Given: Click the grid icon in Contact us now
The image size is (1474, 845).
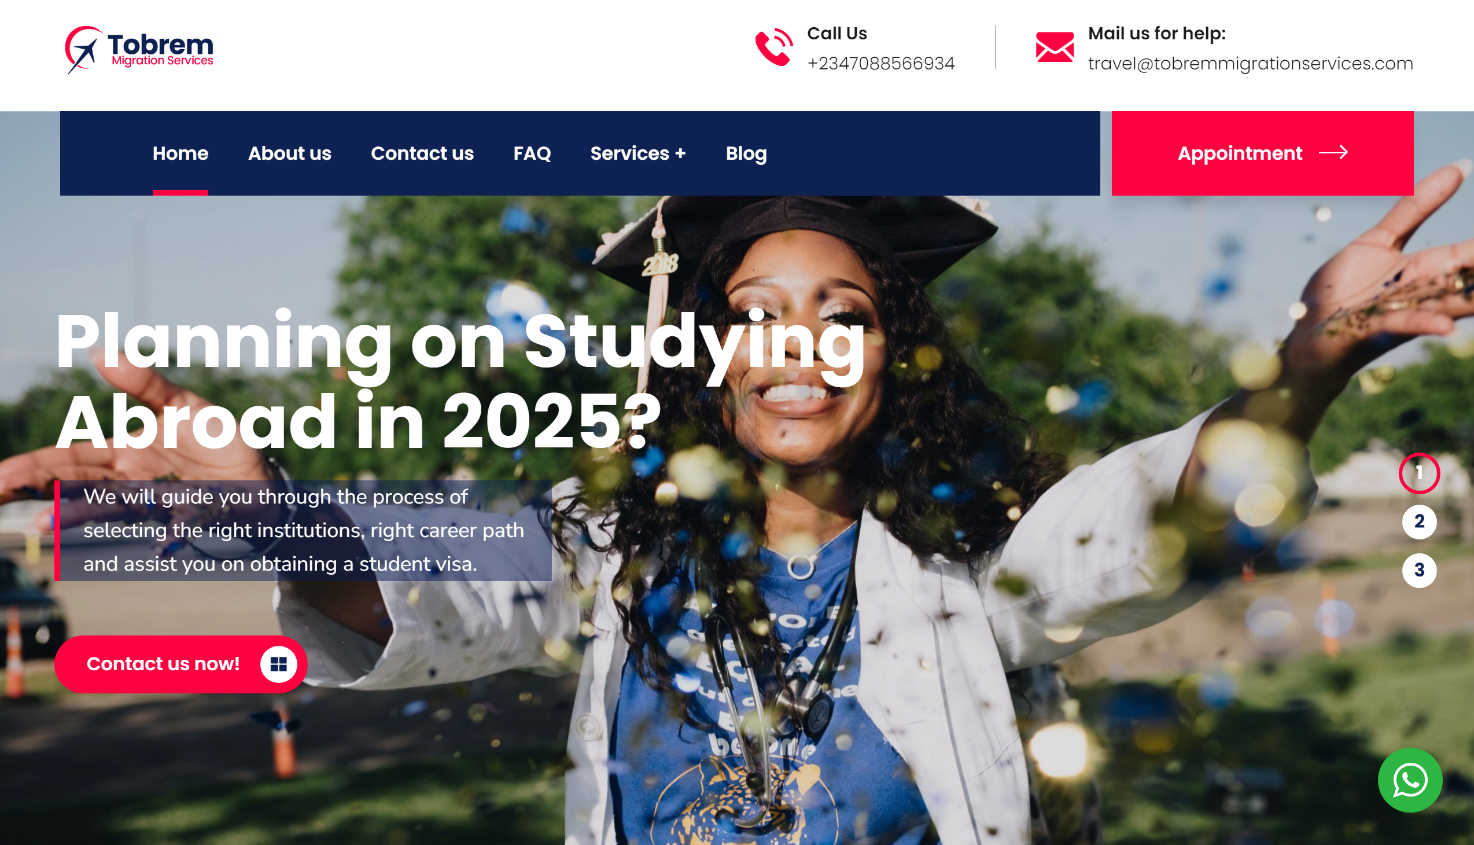Looking at the screenshot, I should point(278,664).
